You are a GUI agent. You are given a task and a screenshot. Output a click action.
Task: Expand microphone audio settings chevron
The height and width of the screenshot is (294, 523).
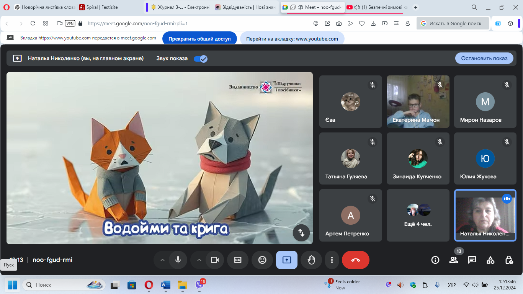click(x=162, y=260)
